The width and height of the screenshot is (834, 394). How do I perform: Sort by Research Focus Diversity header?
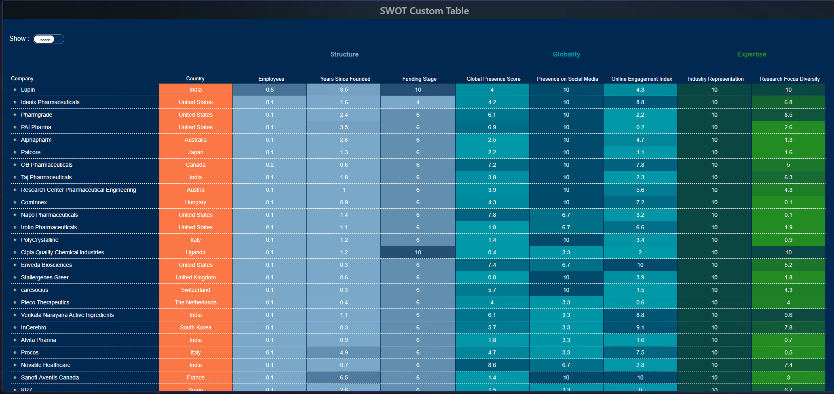[790, 79]
